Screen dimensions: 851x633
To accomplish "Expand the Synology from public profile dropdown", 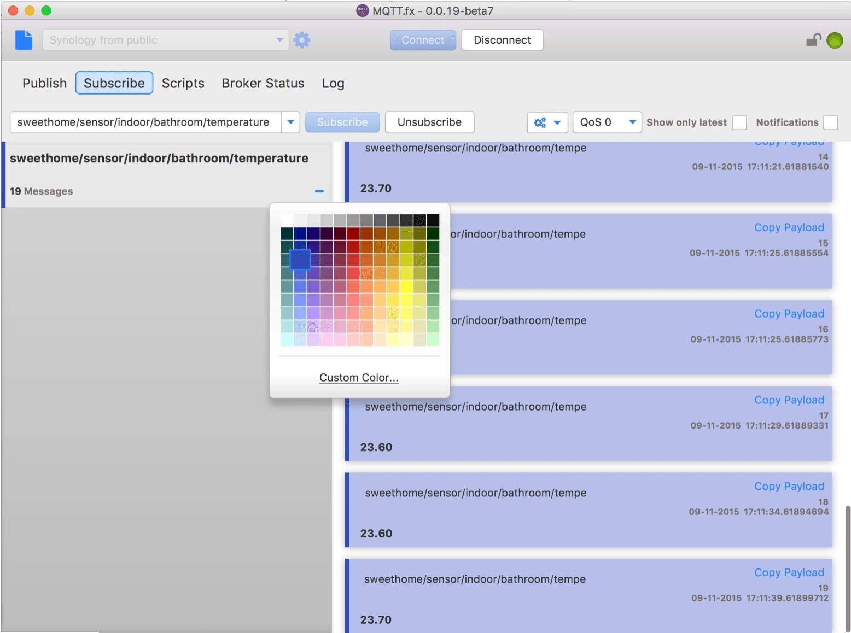I will (x=279, y=40).
